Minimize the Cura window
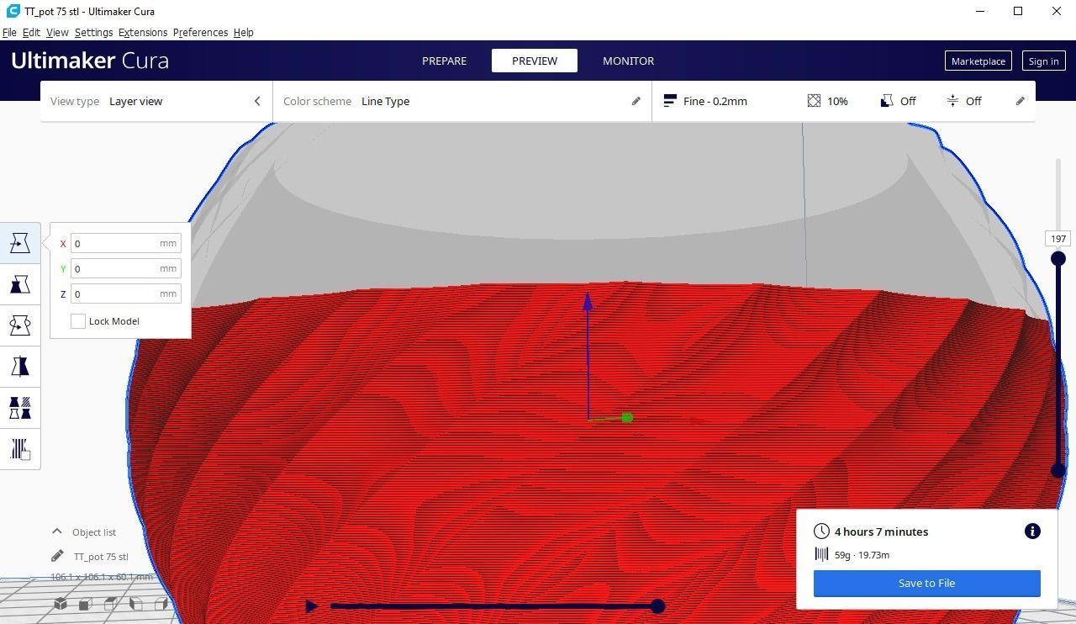 979,11
